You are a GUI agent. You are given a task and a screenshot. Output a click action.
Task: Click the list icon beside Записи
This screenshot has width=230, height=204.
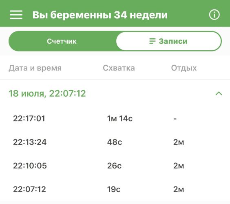tap(152, 41)
